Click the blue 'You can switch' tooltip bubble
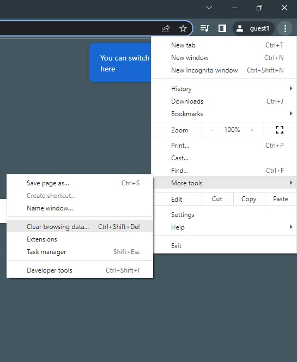This screenshot has width=297, height=362. [x=120, y=63]
